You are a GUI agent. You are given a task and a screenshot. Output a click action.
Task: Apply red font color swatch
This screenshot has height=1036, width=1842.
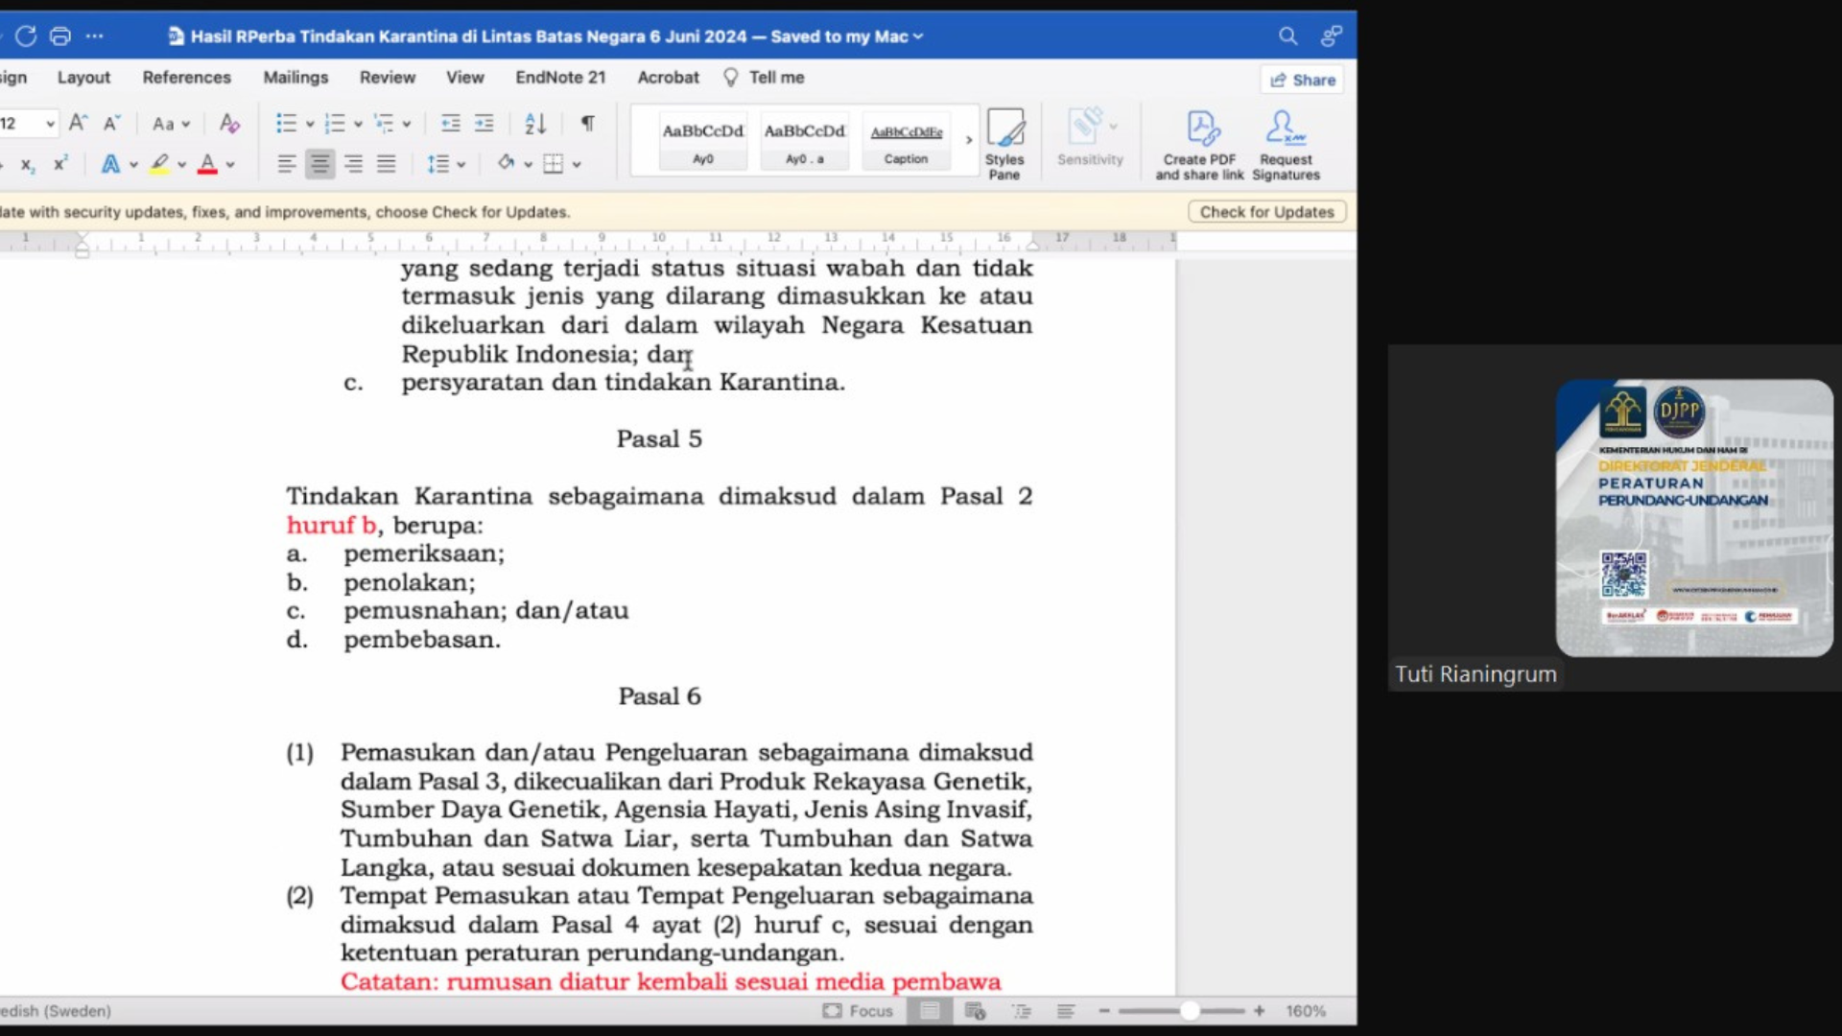207,164
